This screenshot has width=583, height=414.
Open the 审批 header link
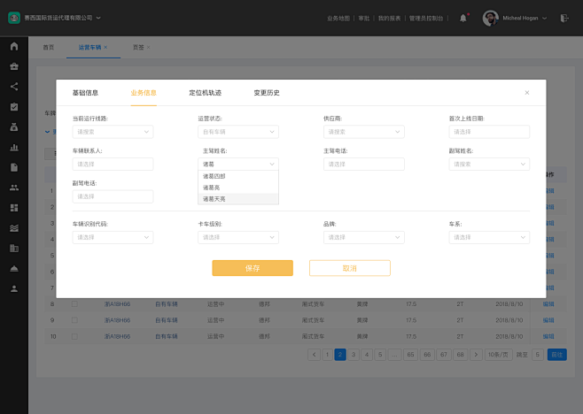click(x=364, y=19)
